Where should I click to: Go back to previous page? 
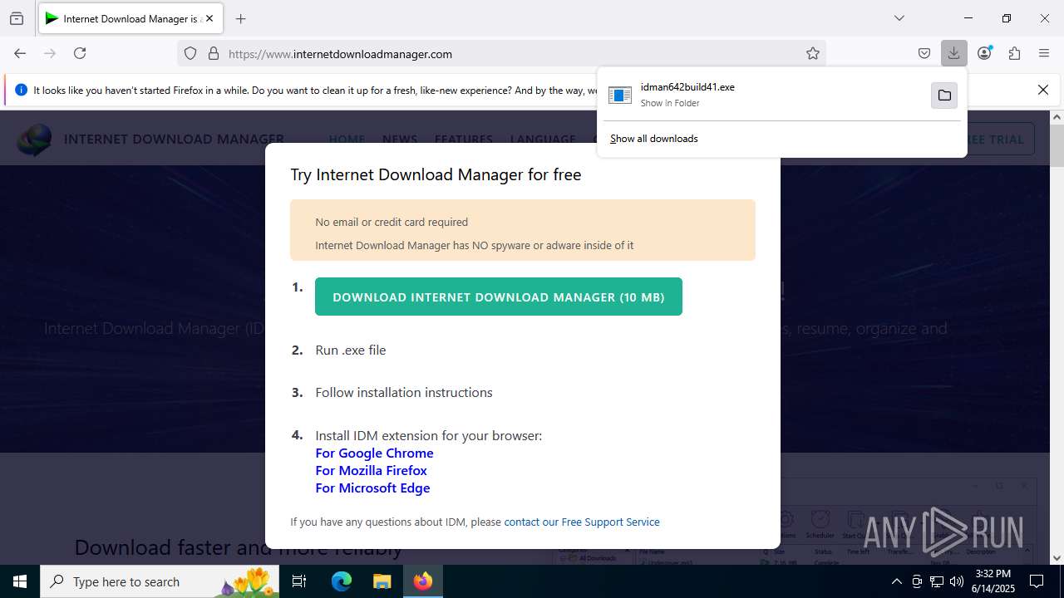tap(20, 53)
